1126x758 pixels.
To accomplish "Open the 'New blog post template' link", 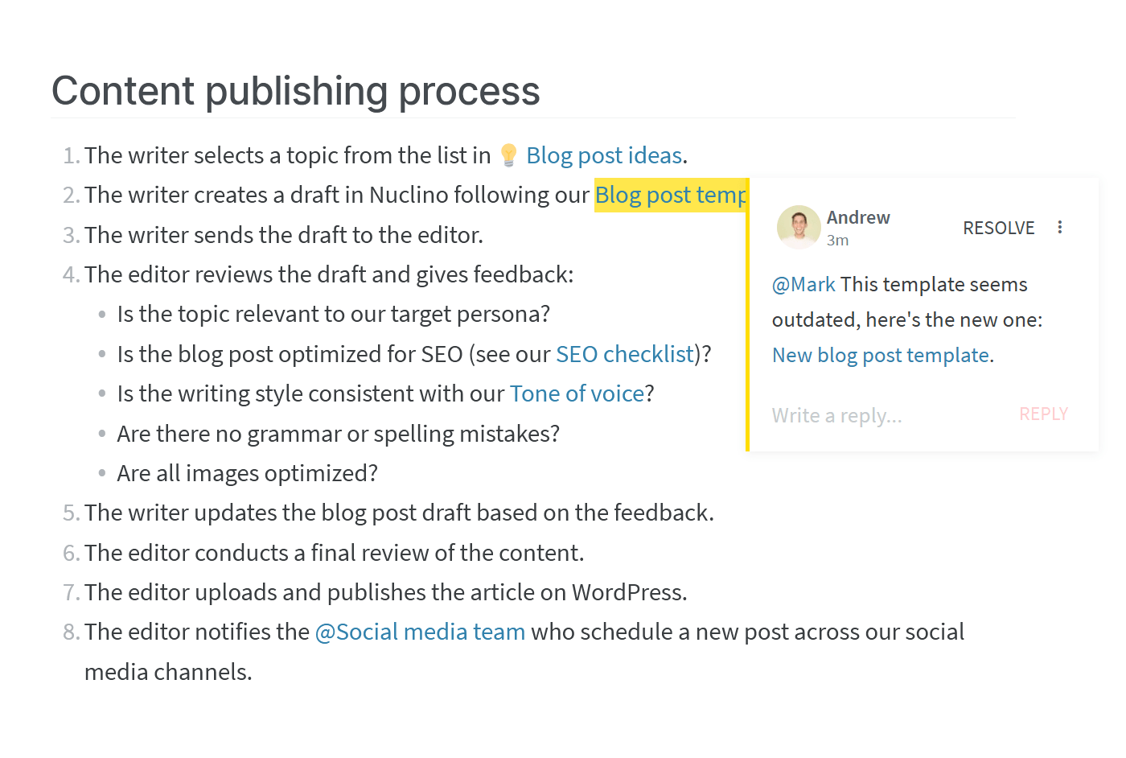I will coord(881,355).
